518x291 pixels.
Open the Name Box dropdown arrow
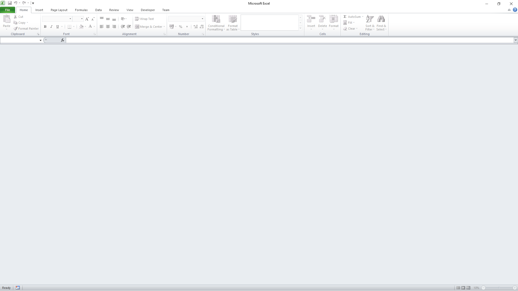coord(40,40)
